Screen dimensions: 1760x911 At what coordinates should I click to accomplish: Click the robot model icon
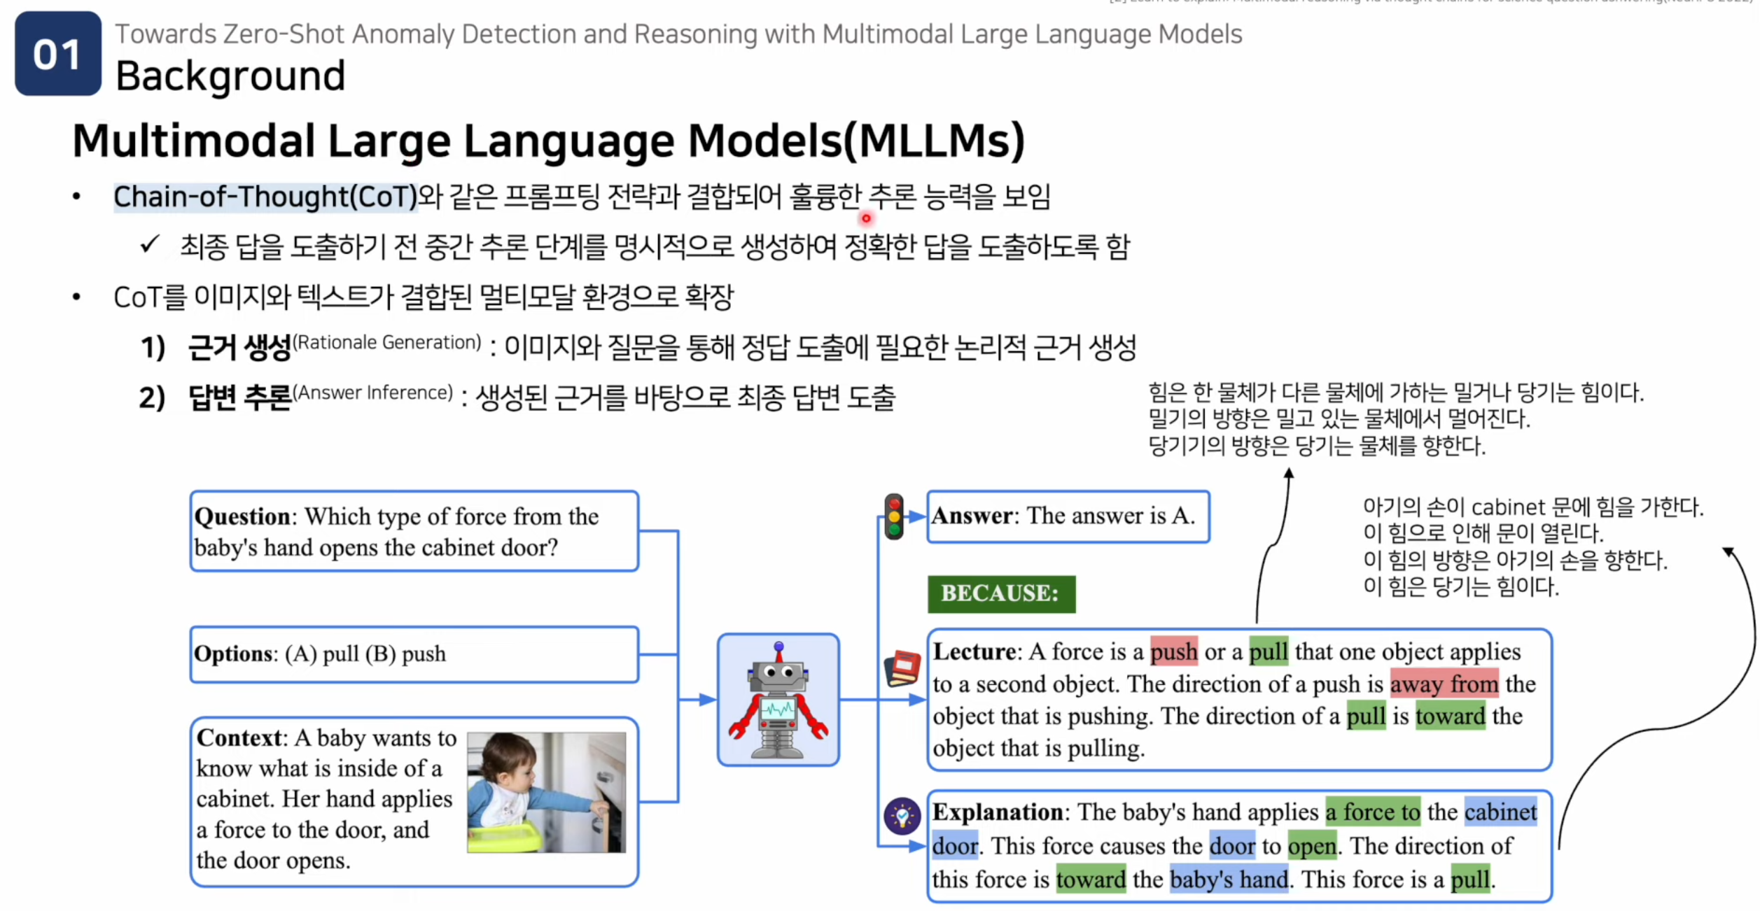point(778,700)
